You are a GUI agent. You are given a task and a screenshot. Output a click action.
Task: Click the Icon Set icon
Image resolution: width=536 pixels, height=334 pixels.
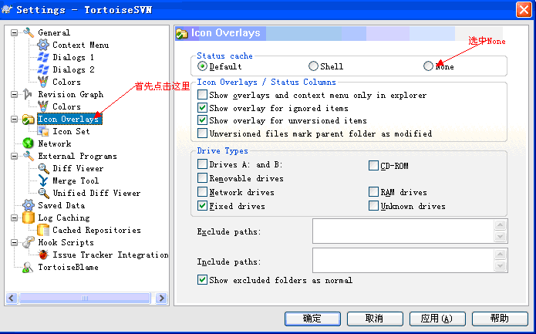(x=43, y=131)
